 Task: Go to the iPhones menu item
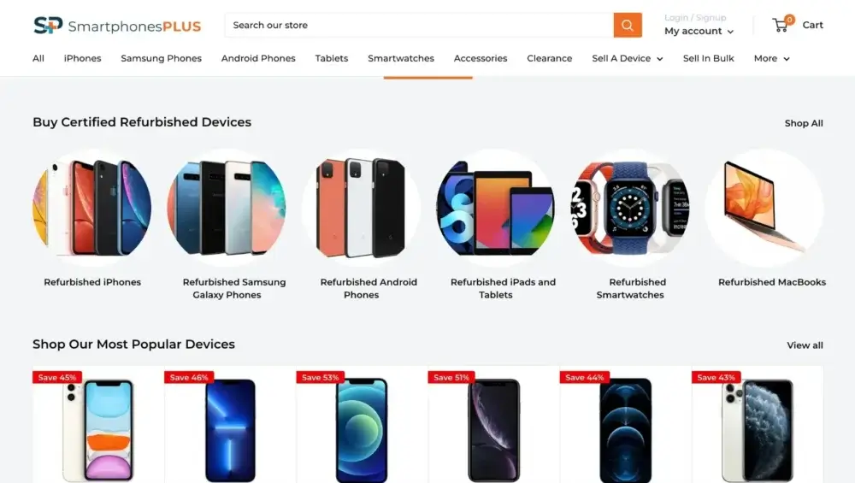tap(82, 58)
